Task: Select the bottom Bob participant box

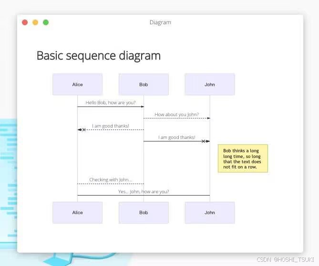Action: (x=144, y=213)
